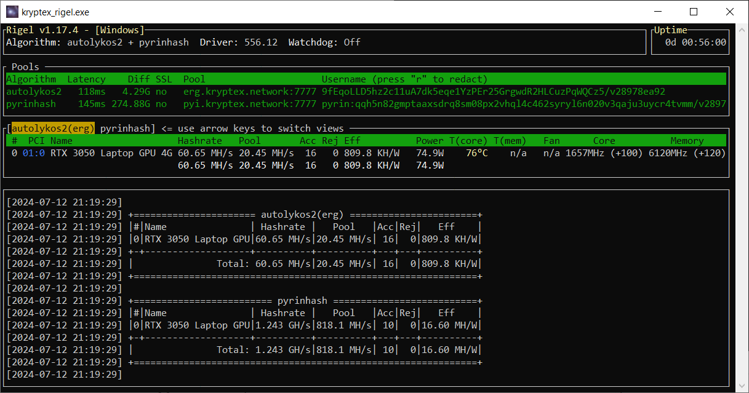Click the 4.29G difficulty value
Viewport: 749px width, 393px height.
click(x=136, y=92)
